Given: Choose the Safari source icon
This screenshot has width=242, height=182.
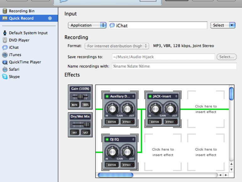Looking at the screenshot, I should pos(5,69).
